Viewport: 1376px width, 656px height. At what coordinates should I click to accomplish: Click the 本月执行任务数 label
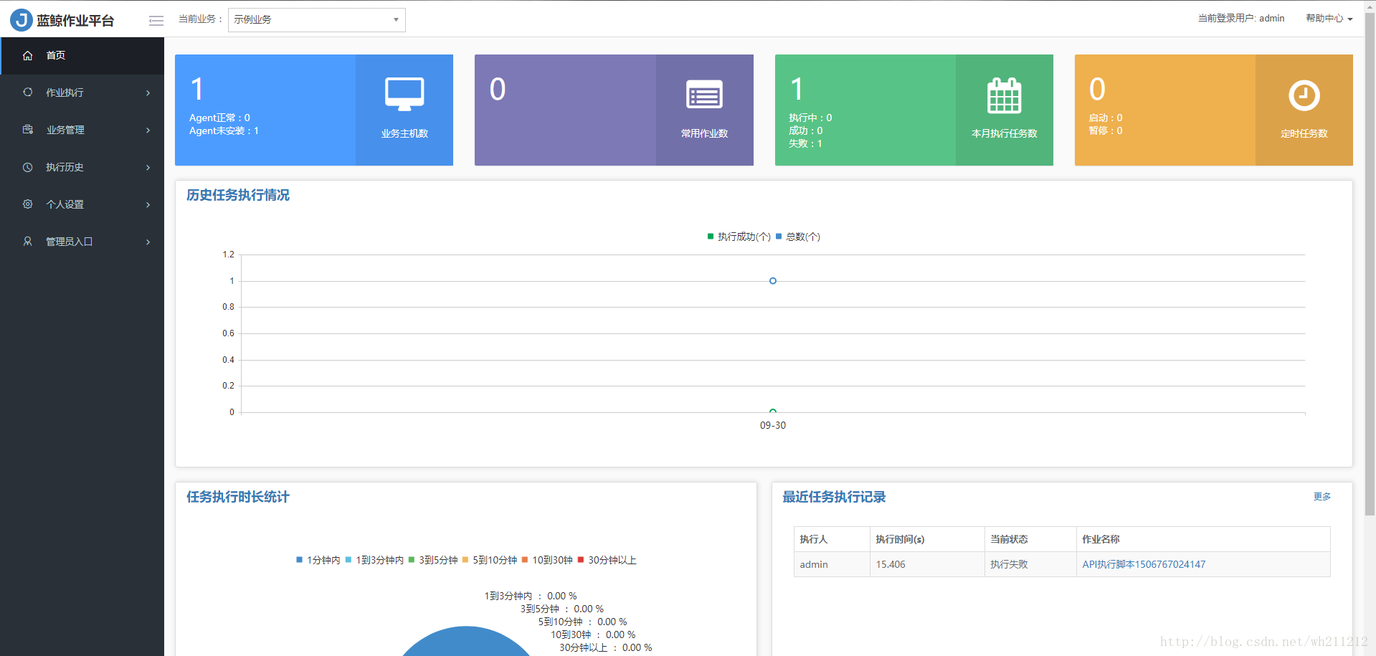1004,133
